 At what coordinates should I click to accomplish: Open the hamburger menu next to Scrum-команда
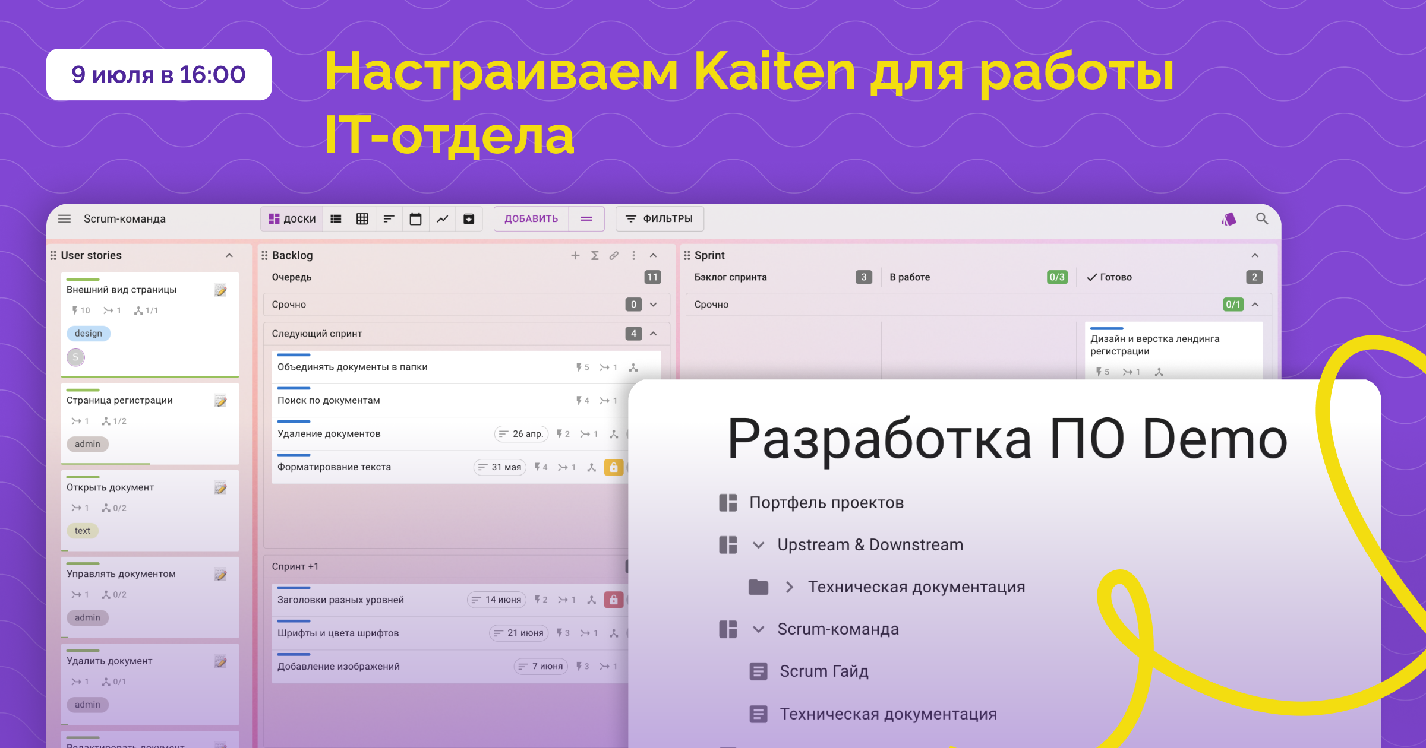tap(64, 219)
